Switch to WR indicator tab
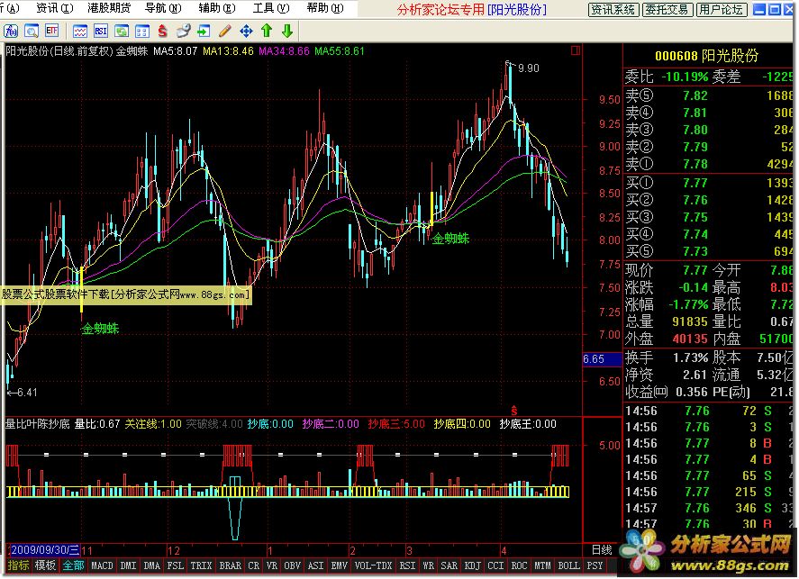This screenshot has width=799, height=579. point(429,565)
